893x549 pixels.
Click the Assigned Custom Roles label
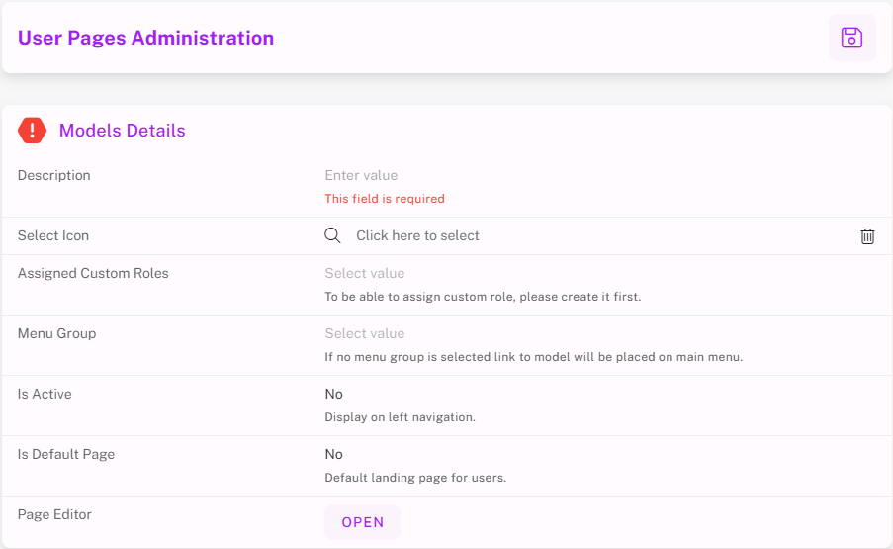tap(93, 273)
